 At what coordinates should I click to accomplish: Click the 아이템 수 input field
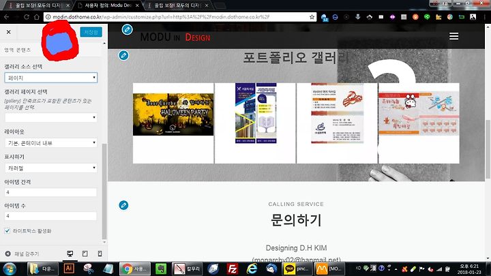click(50, 216)
